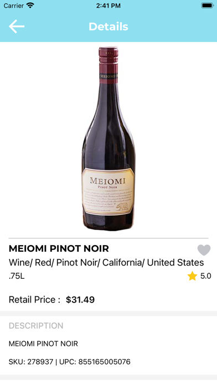Image resolution: width=217 pixels, height=385 pixels.
Task: Tap the yellow rating star
Action: point(192,276)
